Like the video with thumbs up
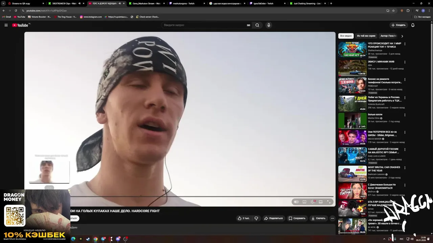The width and height of the screenshot is (433, 243). click(x=244, y=218)
